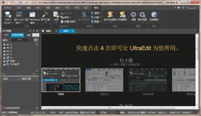Open the 文件(F) menu
The width and height of the screenshot is (201, 116).
8,8
